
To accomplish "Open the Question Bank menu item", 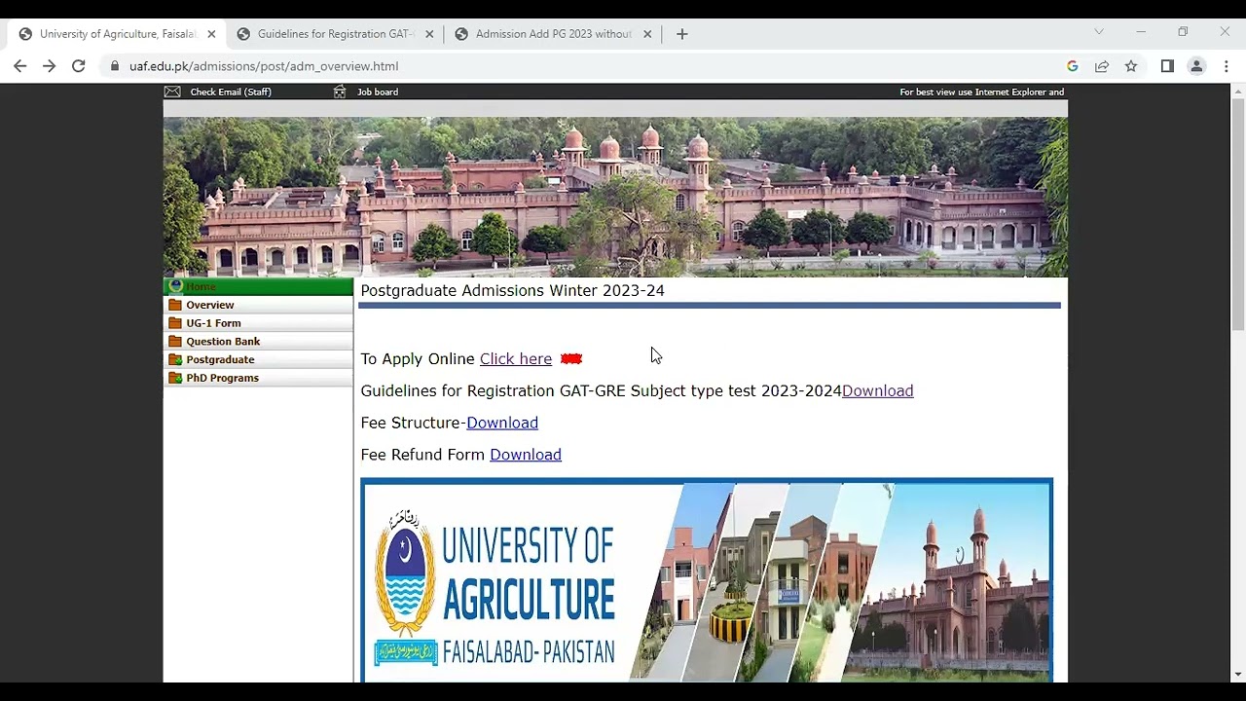I will coord(258,342).
